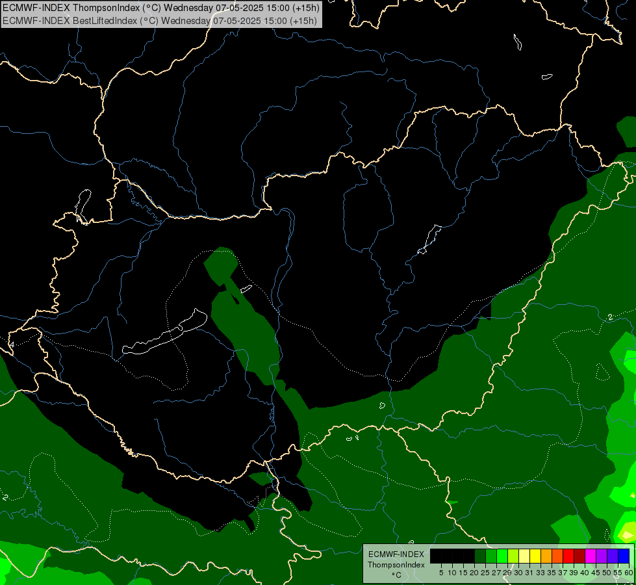Click legend scale value 50

coord(607,573)
